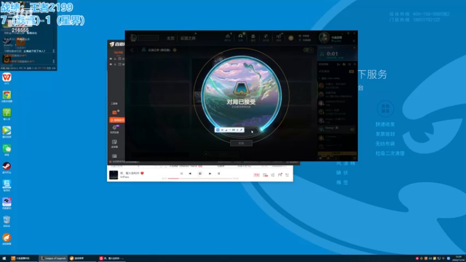Pause the song in music player
Viewport: 466px width, 262px height.
pyautogui.click(x=200, y=174)
